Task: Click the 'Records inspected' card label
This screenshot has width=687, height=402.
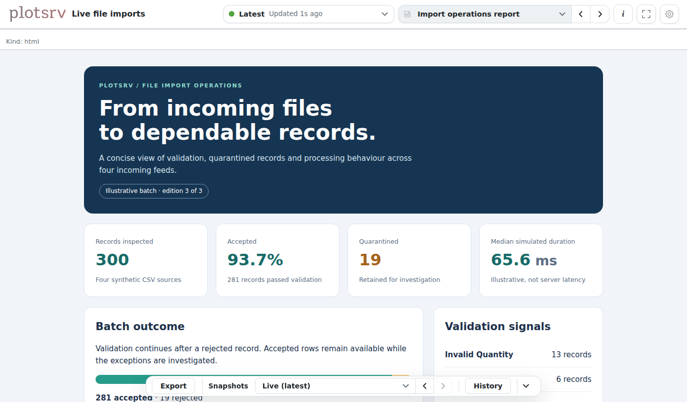Action: coord(124,242)
